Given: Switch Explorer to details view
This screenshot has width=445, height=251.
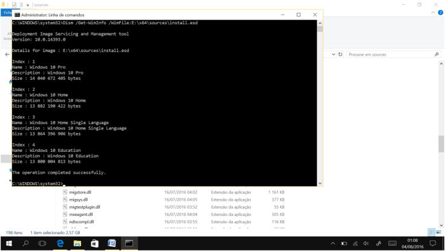Looking at the screenshot, I should tap(431, 232).
